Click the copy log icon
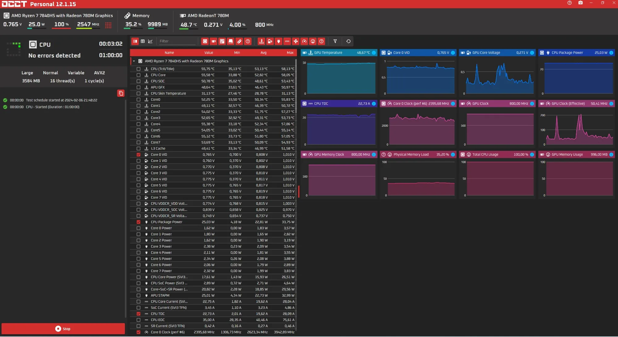Viewport: 618px width, 337px height. [x=121, y=93]
